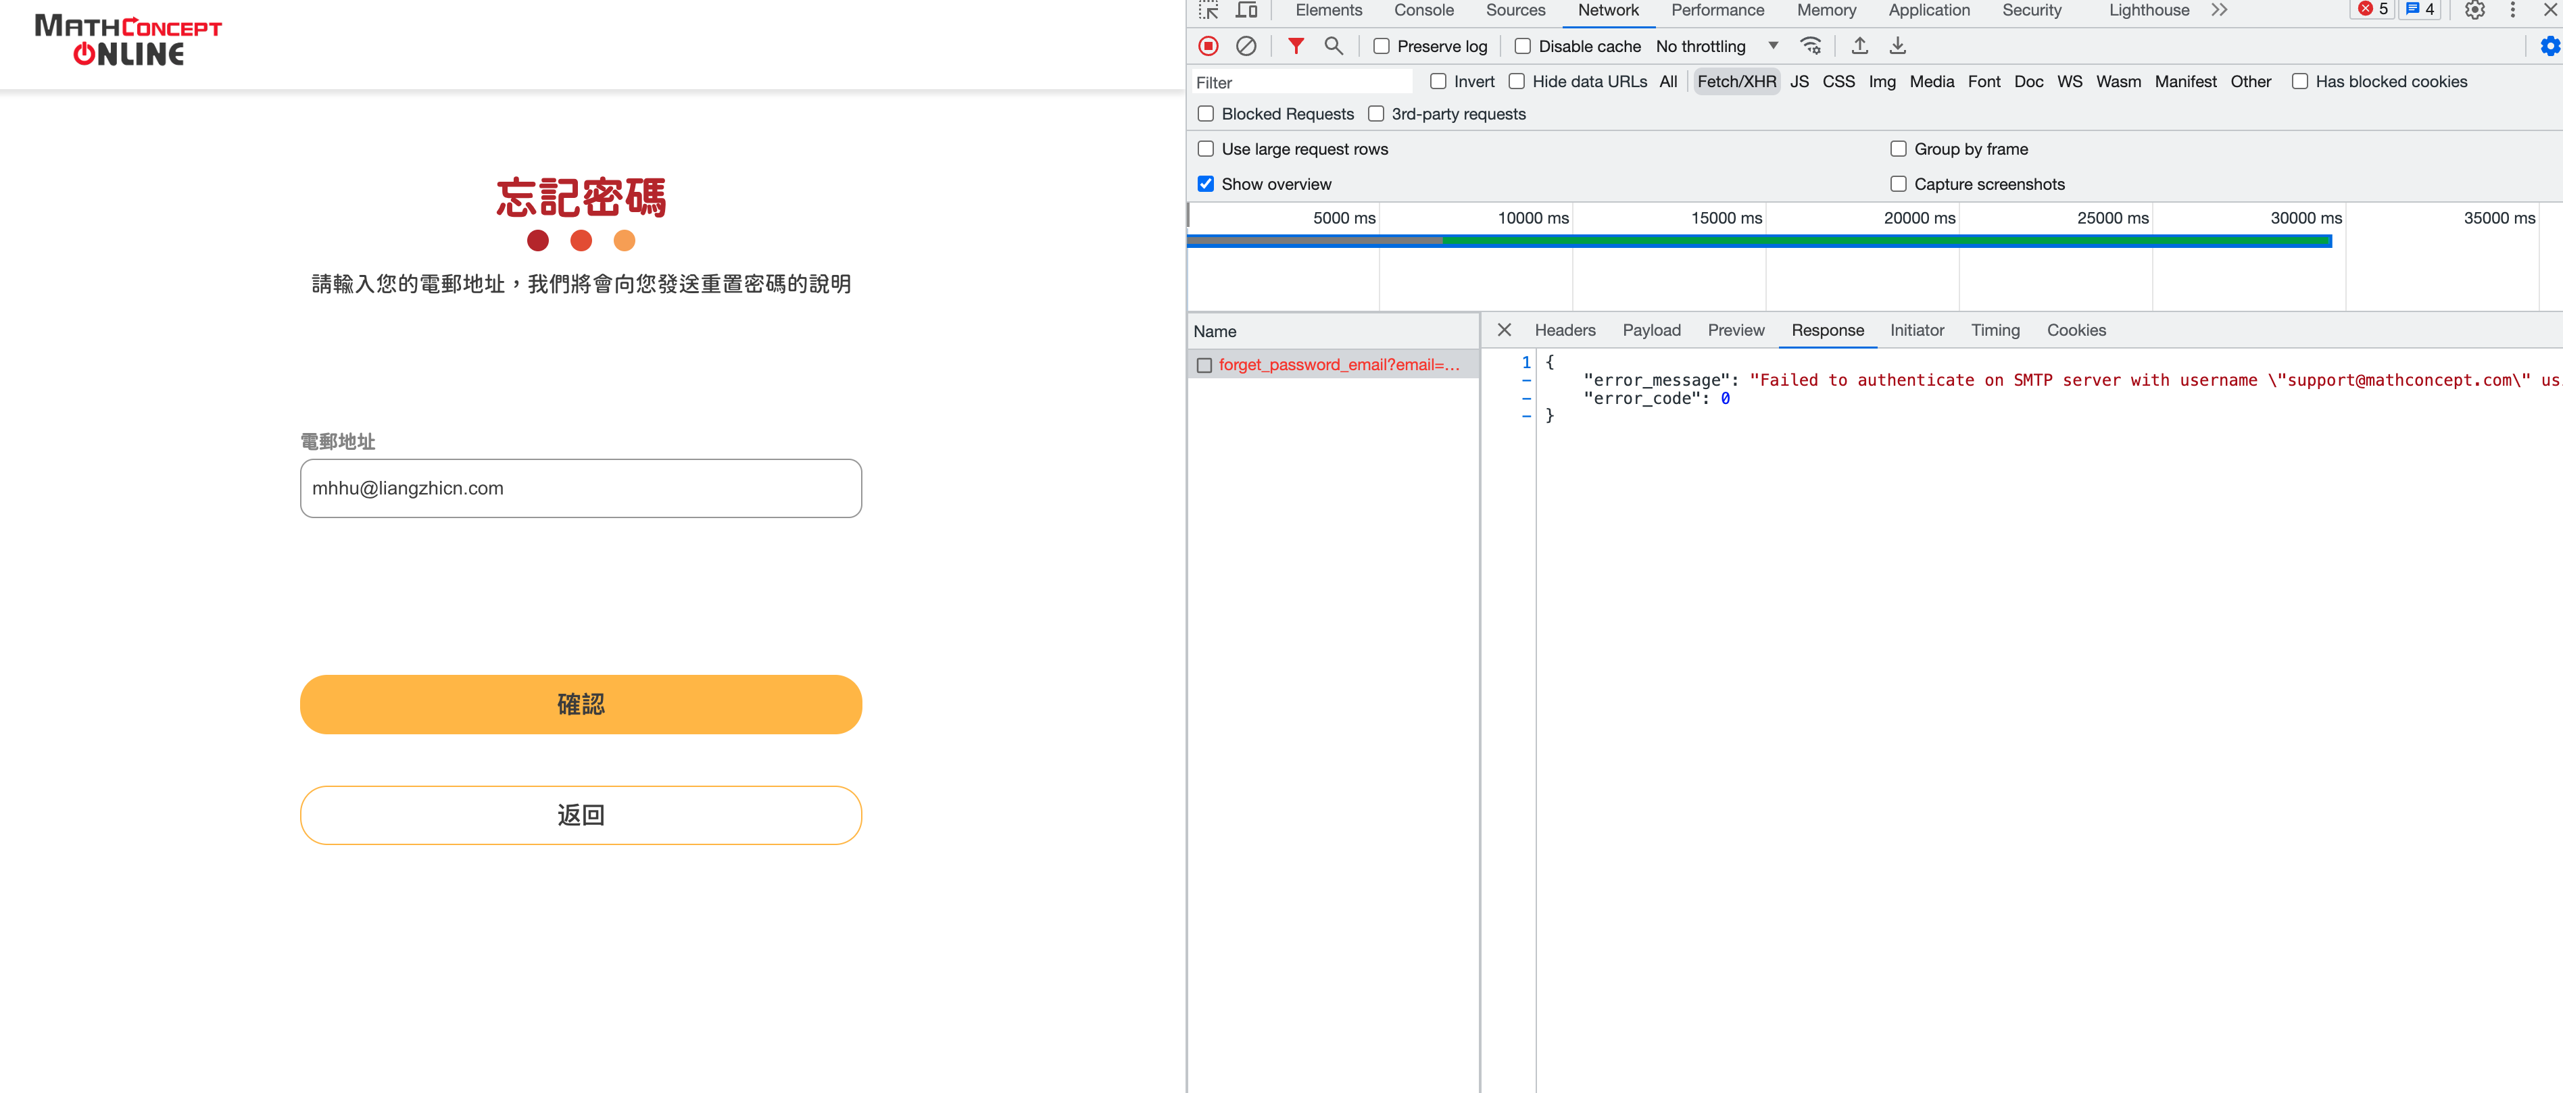
Task: Select the inspect element picker icon
Action: click(x=1209, y=10)
